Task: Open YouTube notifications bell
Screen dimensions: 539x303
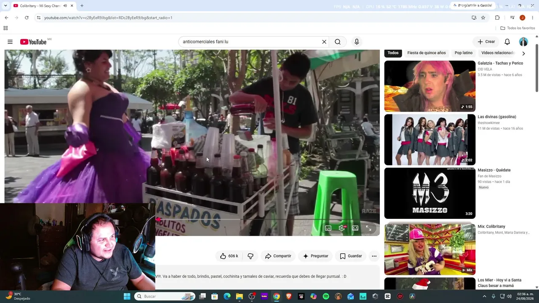Action: pyautogui.click(x=507, y=42)
